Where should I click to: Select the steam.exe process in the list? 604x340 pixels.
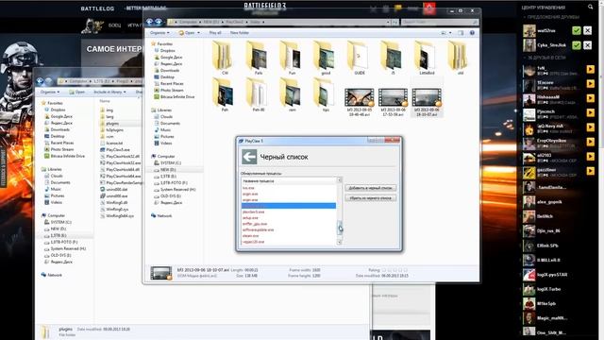coord(251,235)
